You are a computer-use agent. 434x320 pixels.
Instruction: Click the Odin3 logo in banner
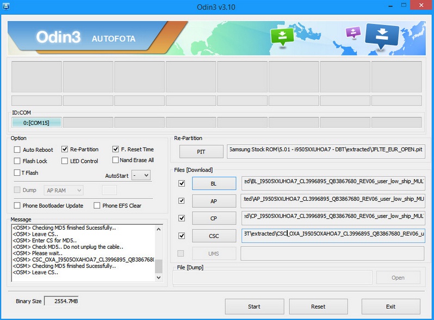[58, 38]
